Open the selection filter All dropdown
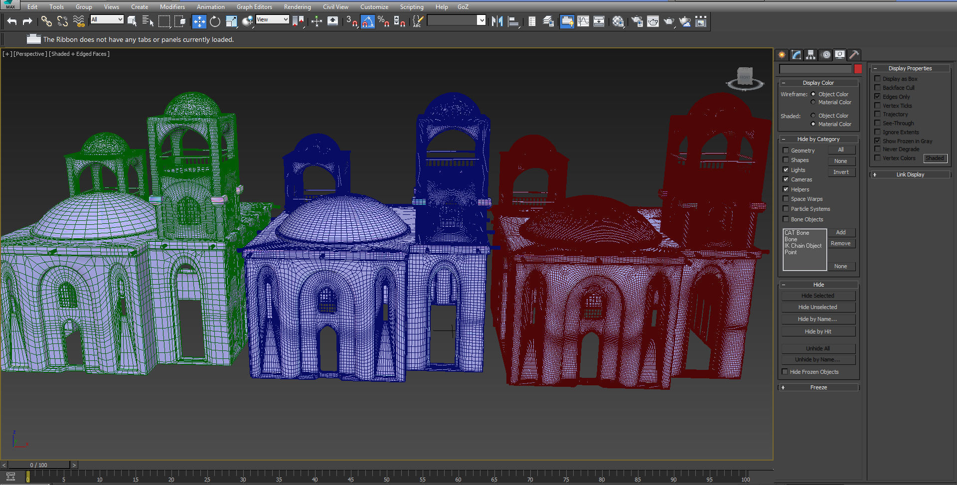The width and height of the screenshot is (957, 485). click(x=107, y=19)
